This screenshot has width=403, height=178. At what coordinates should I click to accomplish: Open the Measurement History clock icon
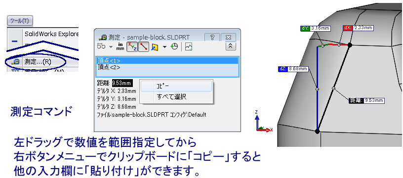click(174, 46)
